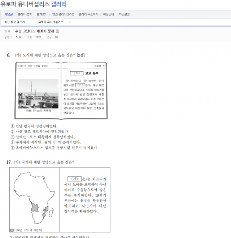This screenshot has height=238, width=231.
Task: Open 연관 갤러리(2/10) menu
Action: (x=63, y=14)
